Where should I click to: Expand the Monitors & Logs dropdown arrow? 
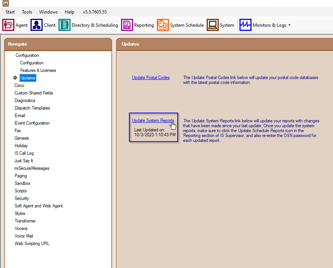(289, 26)
